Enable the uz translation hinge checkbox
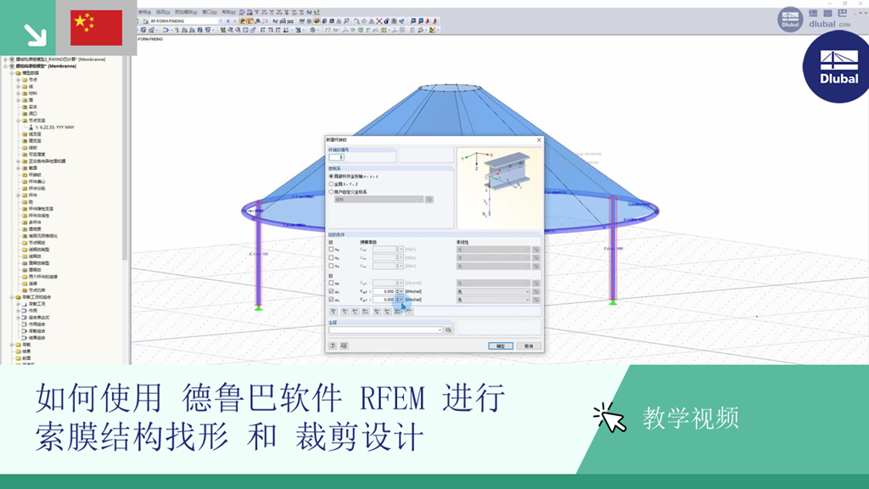Viewport: 869px width, 489px height. click(332, 266)
